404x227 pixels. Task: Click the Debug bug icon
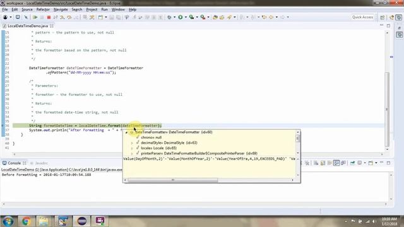169,17
